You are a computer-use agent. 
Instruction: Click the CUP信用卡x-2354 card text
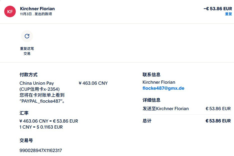(39, 89)
